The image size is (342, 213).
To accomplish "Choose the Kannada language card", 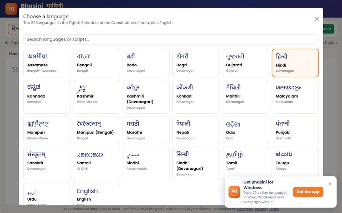I will (47, 97).
